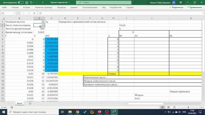Open Customize Quick Access Toolbar dropdown
Viewport: 205px width, 115px height.
click(43, 3)
